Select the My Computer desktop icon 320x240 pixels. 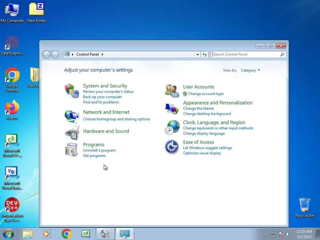click(12, 12)
